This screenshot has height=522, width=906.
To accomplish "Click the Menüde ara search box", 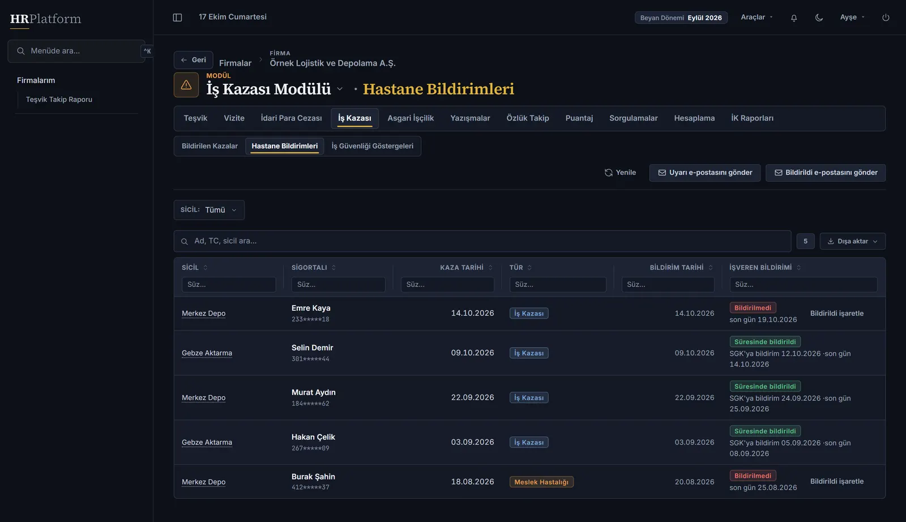I will point(76,51).
